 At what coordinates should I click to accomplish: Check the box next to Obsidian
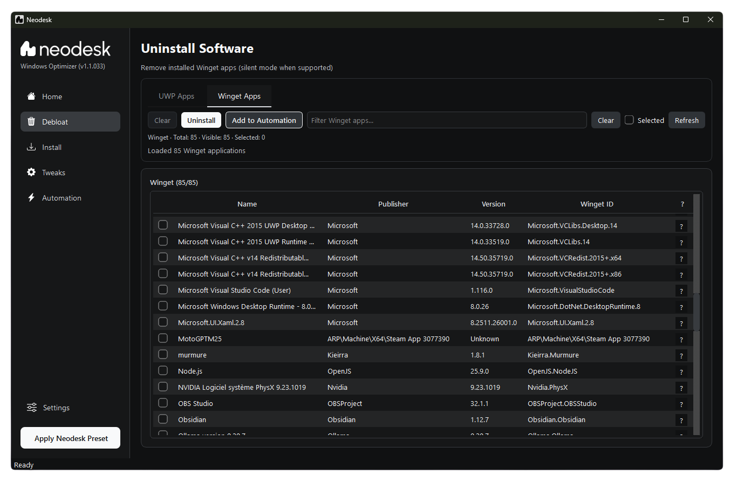click(x=162, y=418)
